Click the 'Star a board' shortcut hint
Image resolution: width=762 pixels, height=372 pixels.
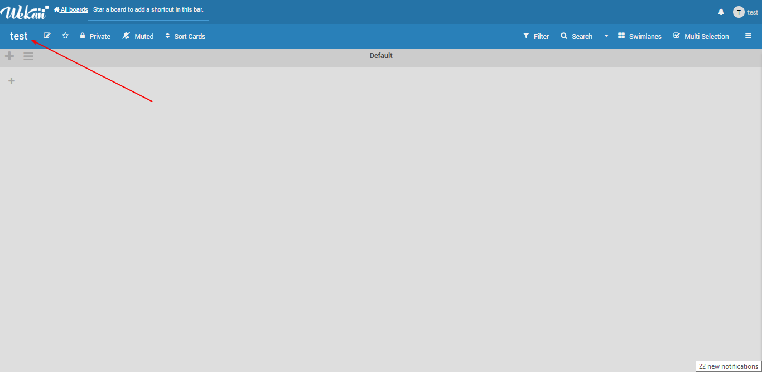(148, 9)
